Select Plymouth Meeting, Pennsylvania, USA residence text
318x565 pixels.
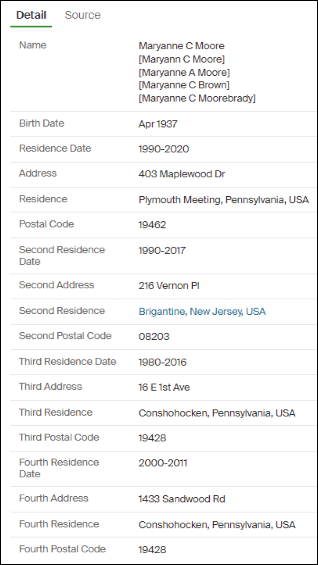coord(224,200)
